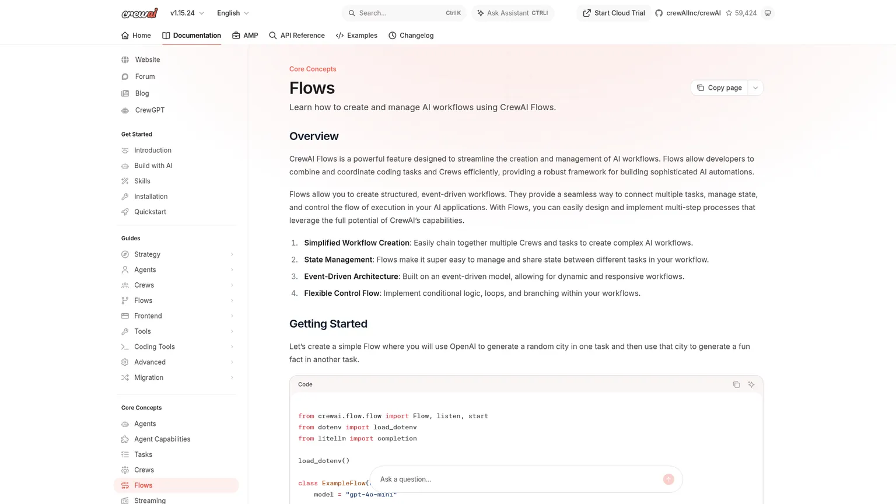Click the Start Cloud Trial button

pyautogui.click(x=614, y=13)
